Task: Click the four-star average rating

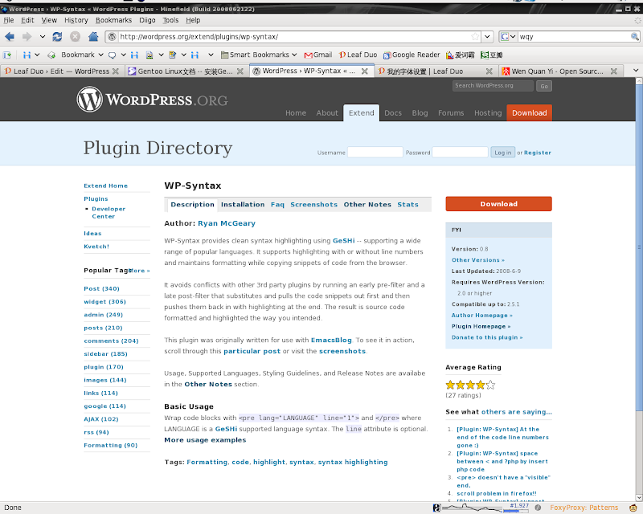Action: pyautogui.click(x=470, y=385)
